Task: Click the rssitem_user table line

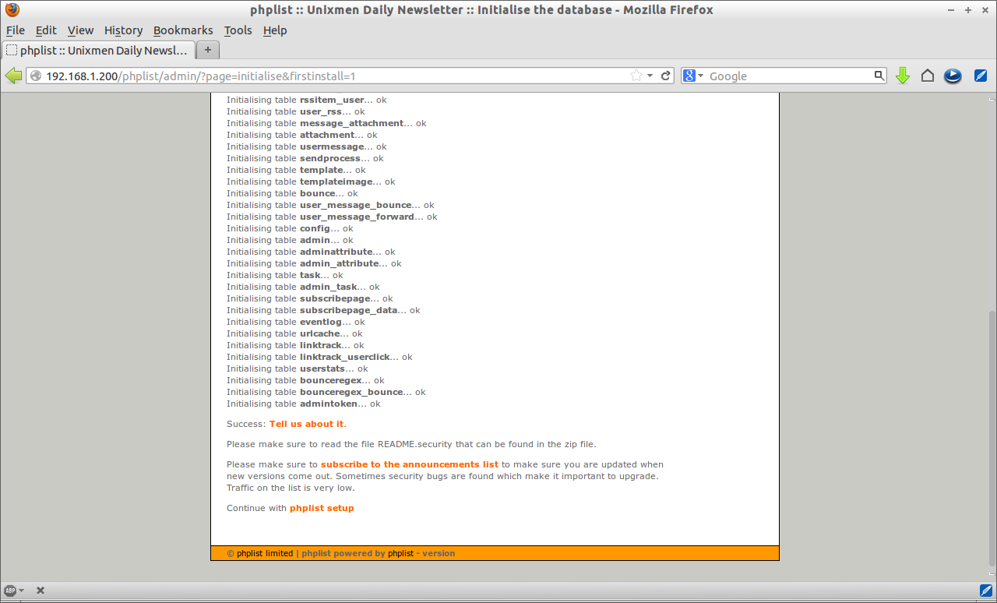Action: 307,100
